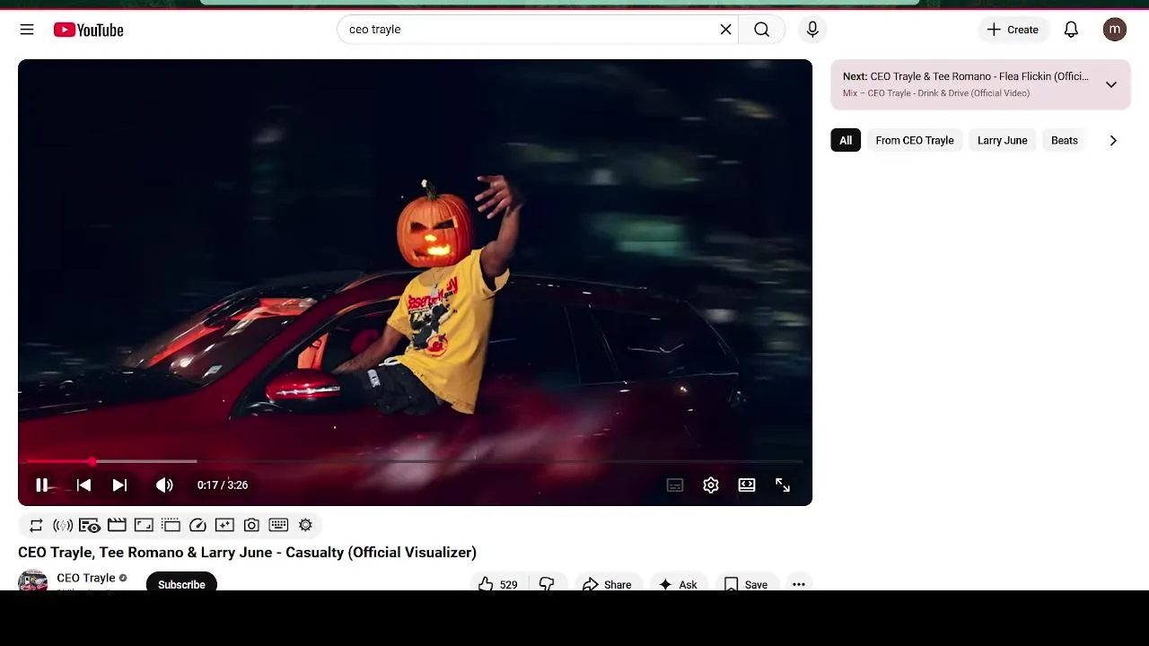The width and height of the screenshot is (1149, 646).
Task: Click the video title Casualty (Official Visualizer)
Action: 247,552
